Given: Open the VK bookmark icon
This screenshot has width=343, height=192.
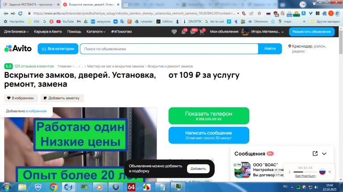Looking at the screenshot, I should click(115, 21).
